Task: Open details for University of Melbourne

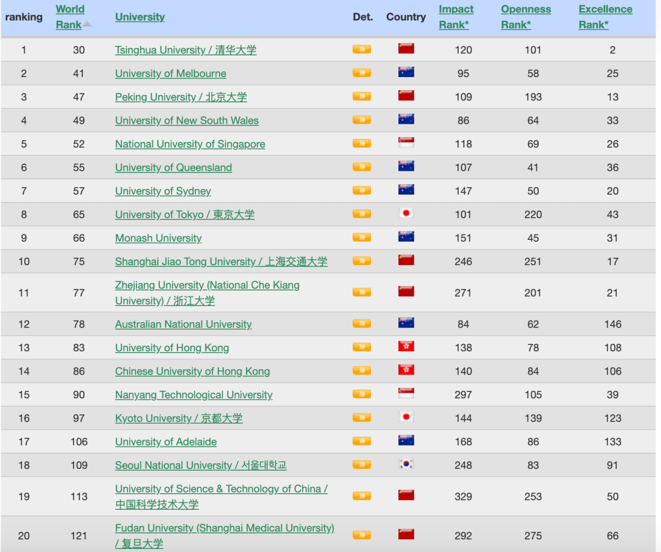Action: coord(362,73)
